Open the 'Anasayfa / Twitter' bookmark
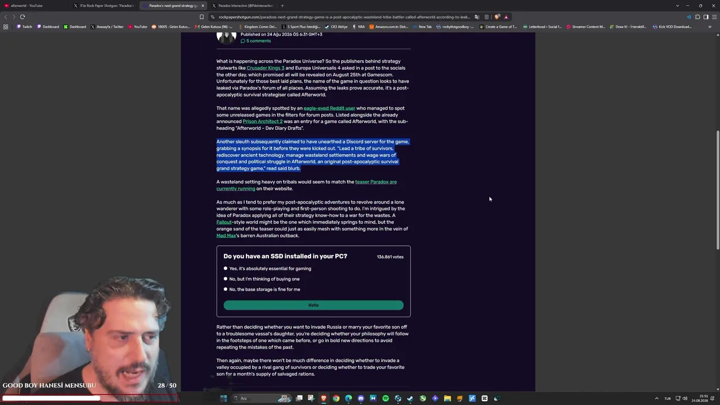This screenshot has width=720, height=405. pyautogui.click(x=107, y=26)
